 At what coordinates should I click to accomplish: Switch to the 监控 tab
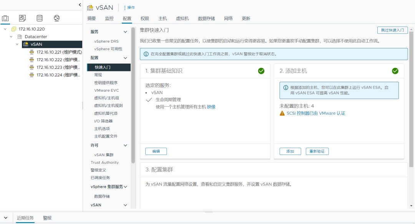(109, 18)
